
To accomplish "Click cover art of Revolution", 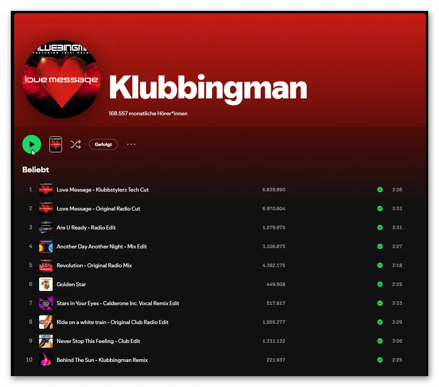I will click(46, 265).
